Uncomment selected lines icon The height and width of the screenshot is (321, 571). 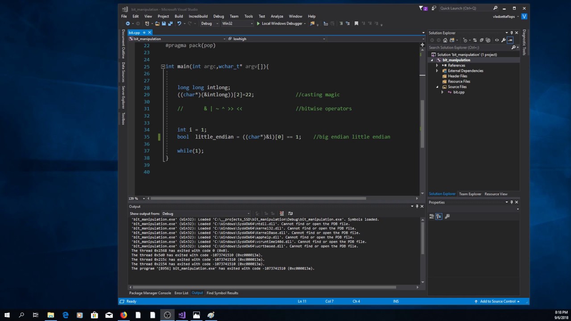[348, 23]
